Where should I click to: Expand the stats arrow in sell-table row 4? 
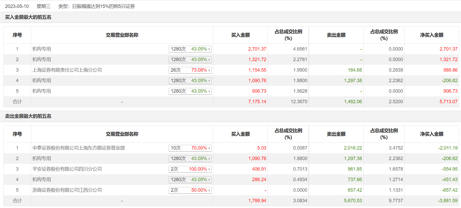209,180
